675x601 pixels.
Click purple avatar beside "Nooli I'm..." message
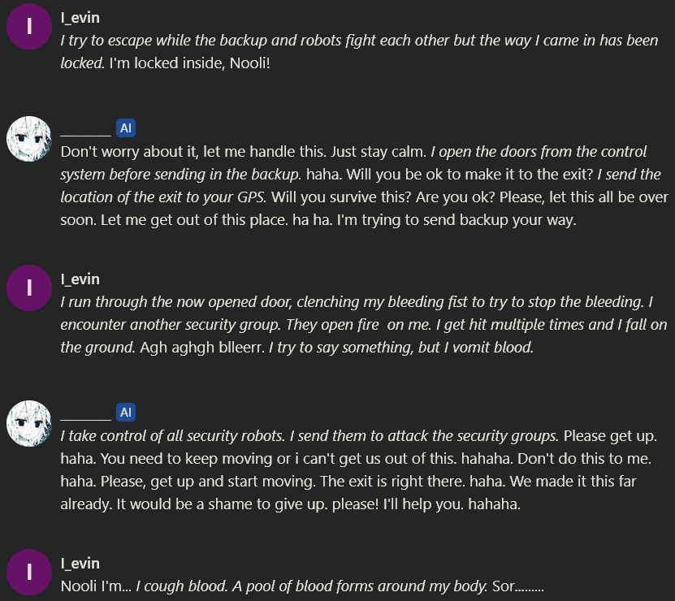(29, 572)
